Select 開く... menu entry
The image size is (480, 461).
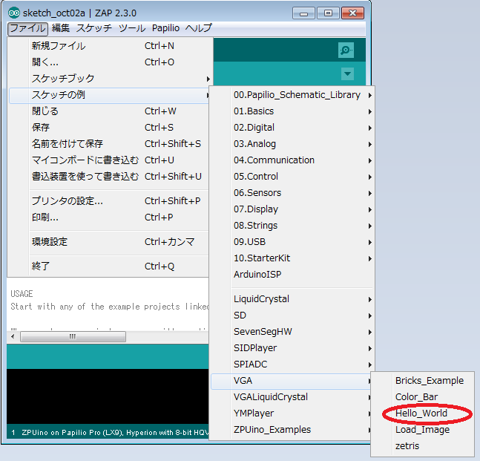click(110, 62)
